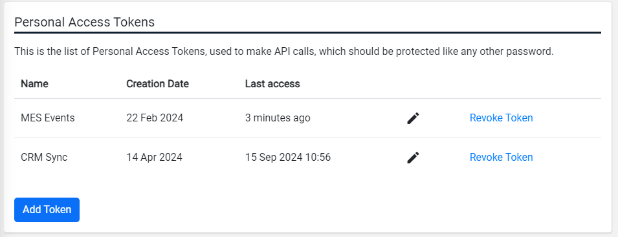Click the '3 minutes ago' last access value
The image size is (618, 237).
[278, 118]
